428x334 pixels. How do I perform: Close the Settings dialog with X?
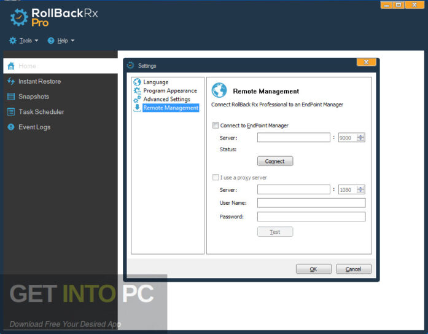pyautogui.click(x=367, y=62)
